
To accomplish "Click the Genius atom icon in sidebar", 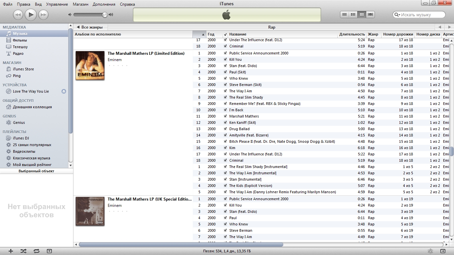I will click(x=9, y=123).
